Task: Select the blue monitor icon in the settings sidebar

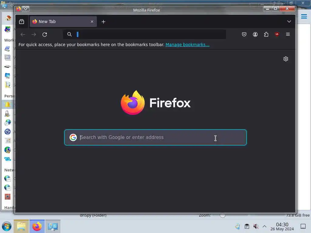Action: [8, 76]
